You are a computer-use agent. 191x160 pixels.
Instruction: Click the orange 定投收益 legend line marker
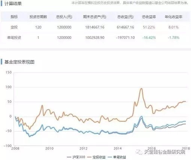[x=90, y=157]
